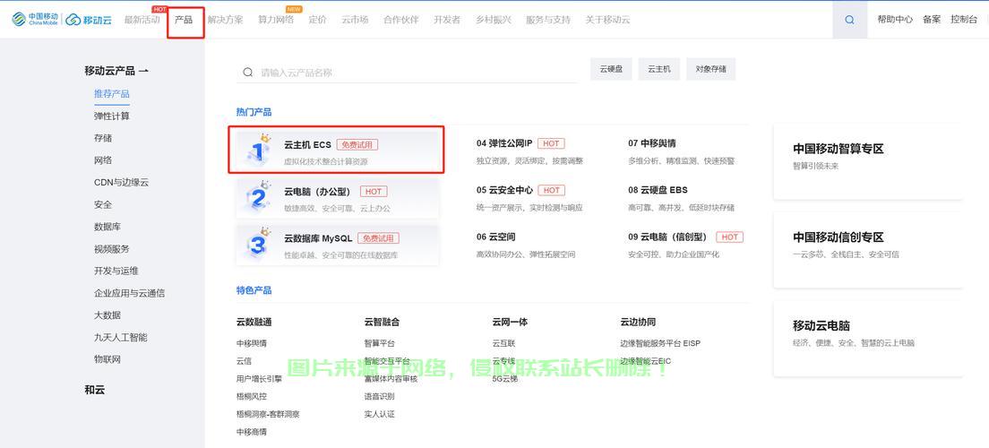The width and height of the screenshot is (989, 448).
Task: Open the 控制台 console link
Action: point(964,20)
